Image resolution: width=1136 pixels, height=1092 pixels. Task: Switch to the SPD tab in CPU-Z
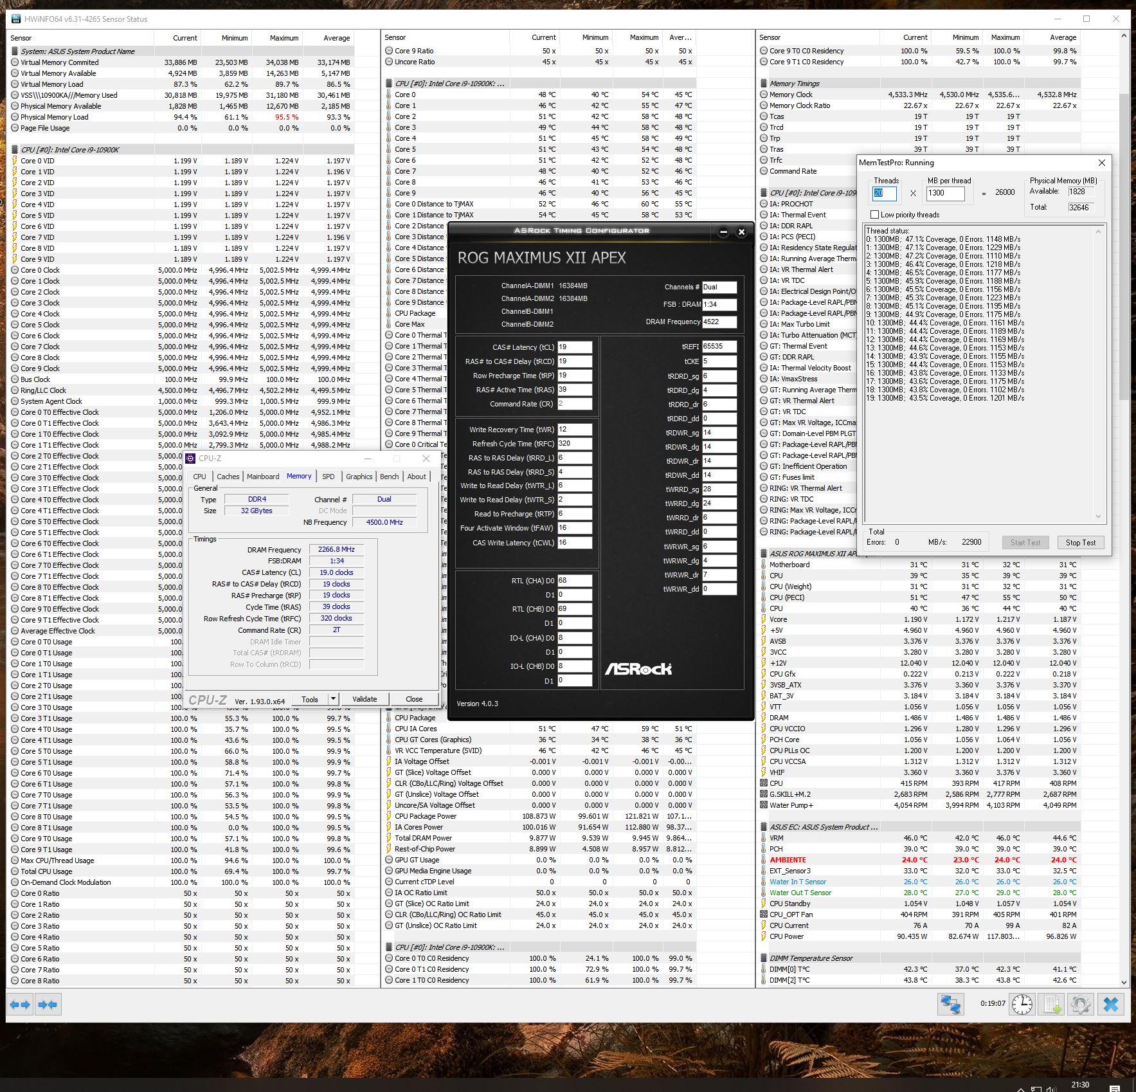tap(328, 477)
